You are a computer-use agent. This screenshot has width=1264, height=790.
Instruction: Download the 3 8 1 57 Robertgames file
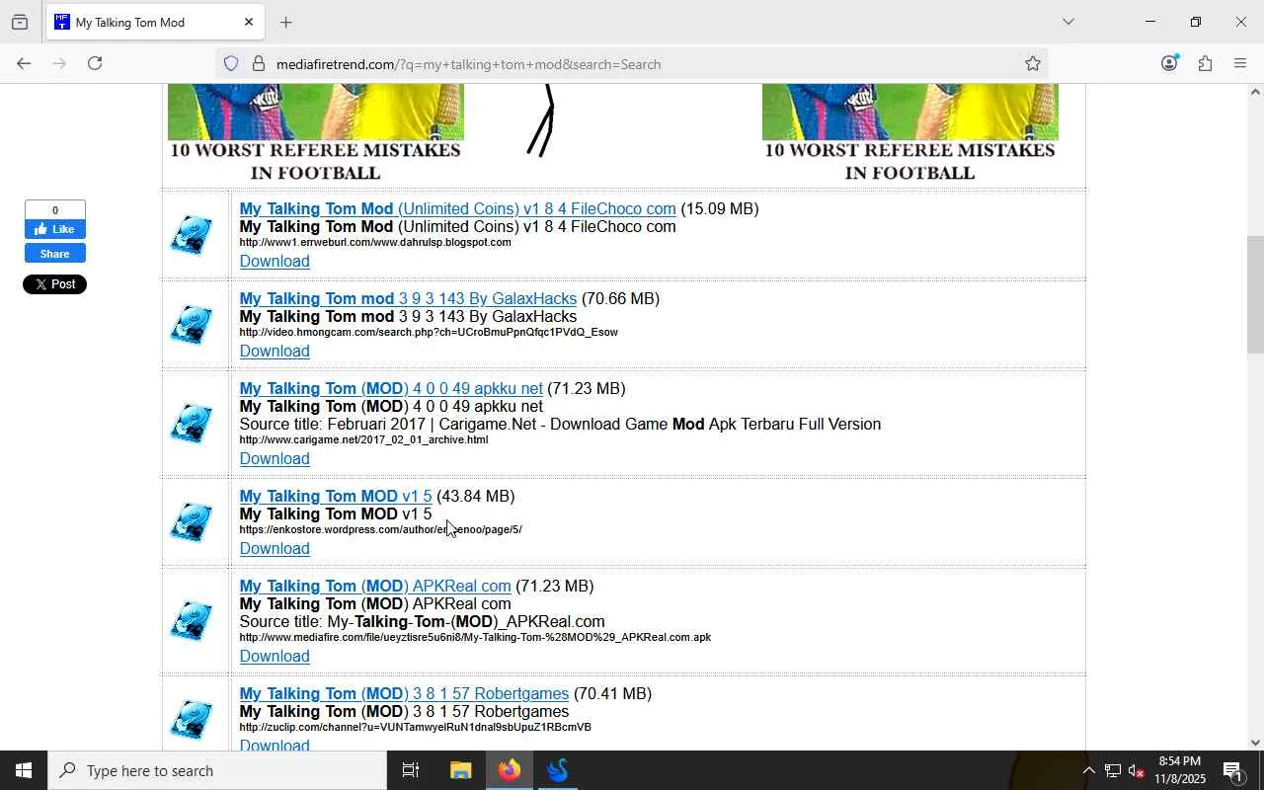275,744
